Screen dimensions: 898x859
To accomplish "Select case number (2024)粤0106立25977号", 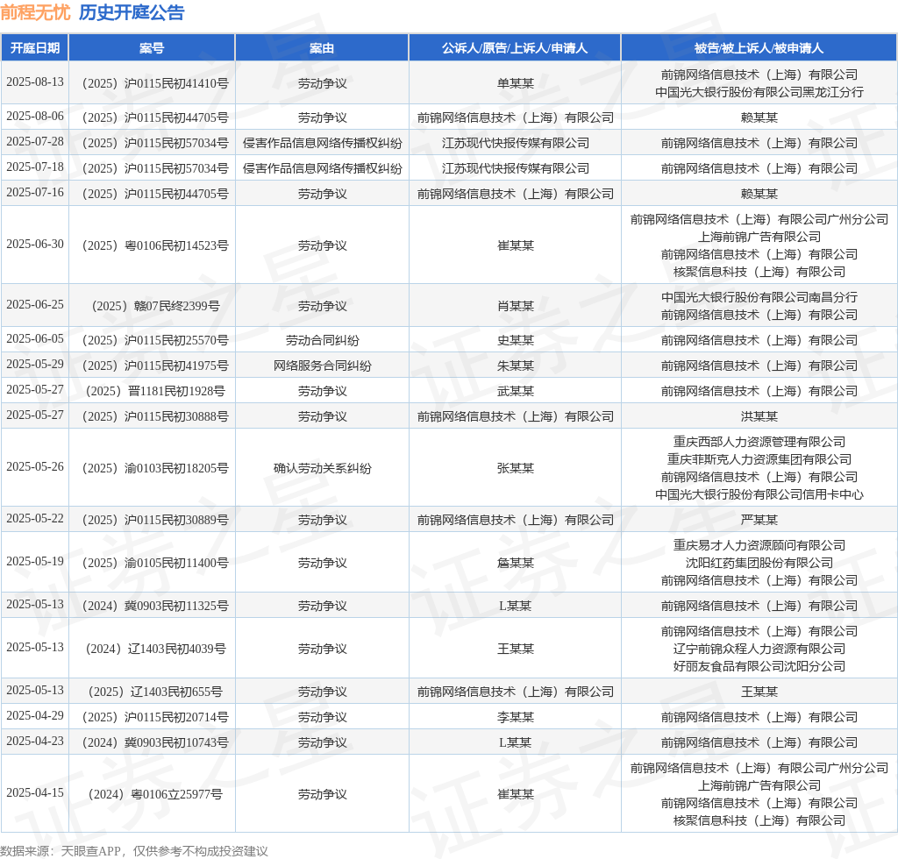I will (x=153, y=794).
